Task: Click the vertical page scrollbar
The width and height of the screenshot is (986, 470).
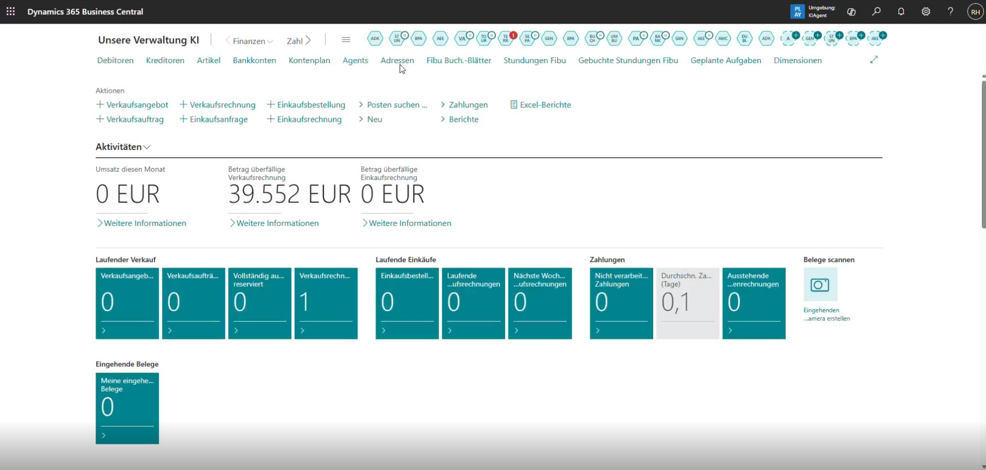Action: pyautogui.click(x=983, y=154)
